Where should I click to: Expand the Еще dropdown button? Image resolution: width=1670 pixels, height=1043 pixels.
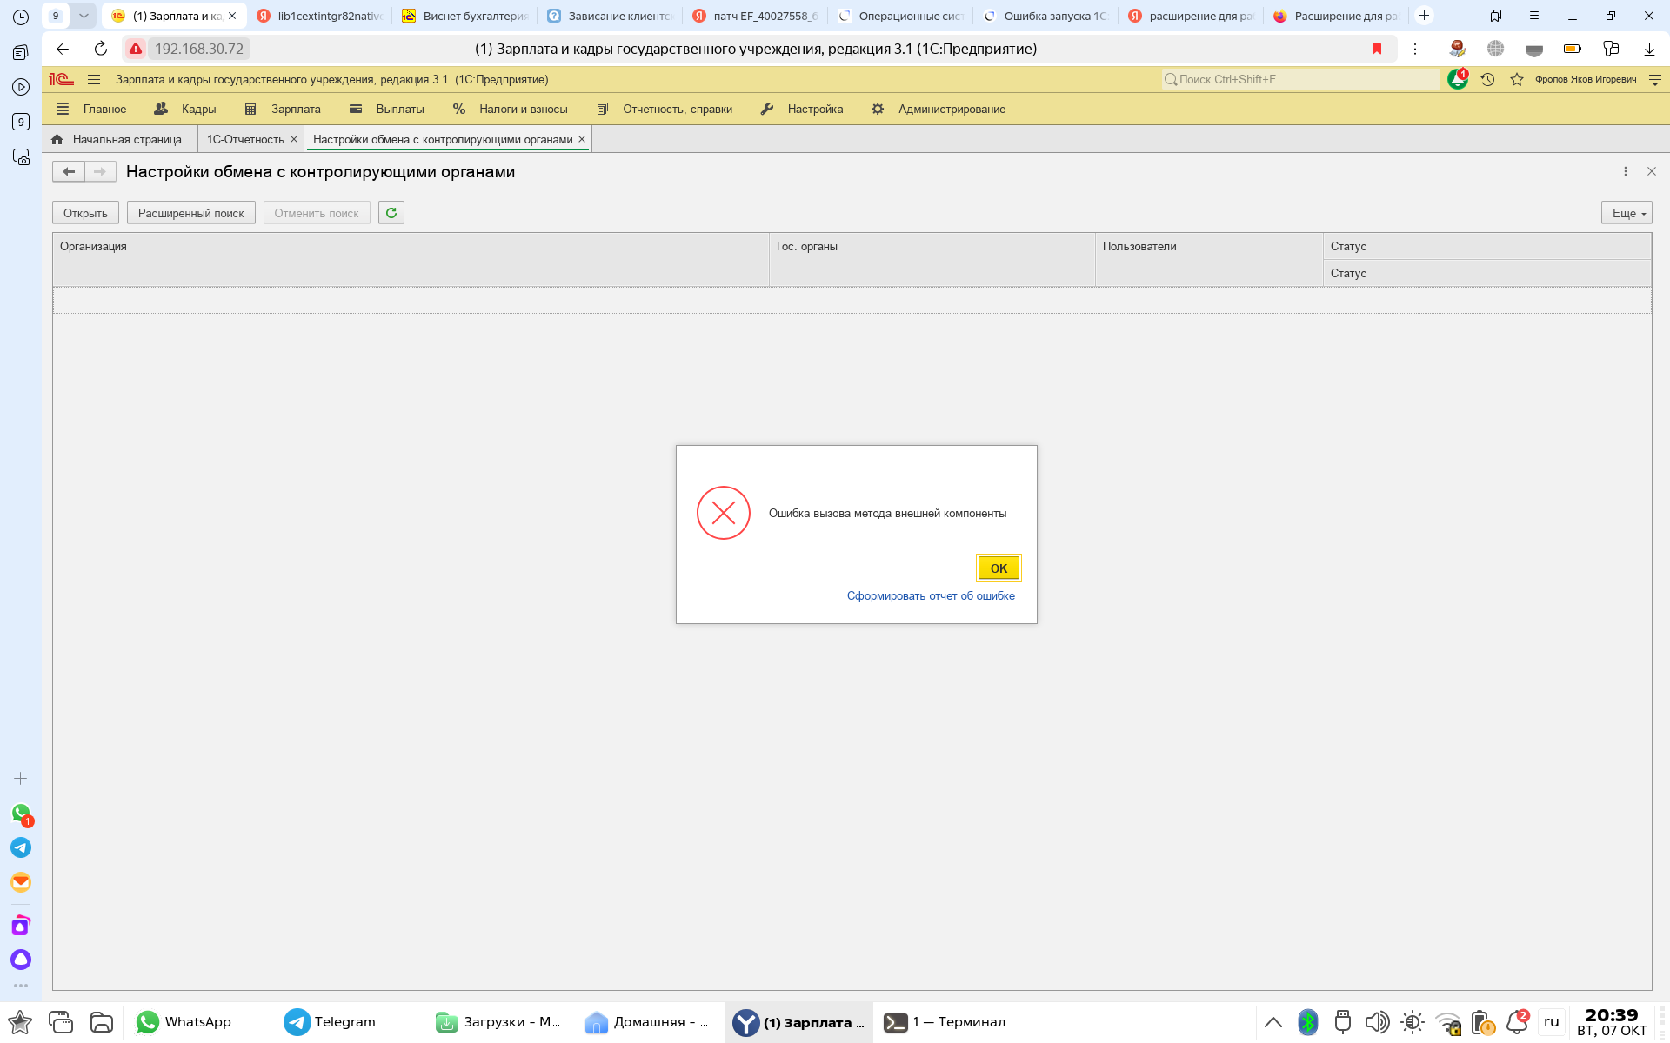(1626, 213)
